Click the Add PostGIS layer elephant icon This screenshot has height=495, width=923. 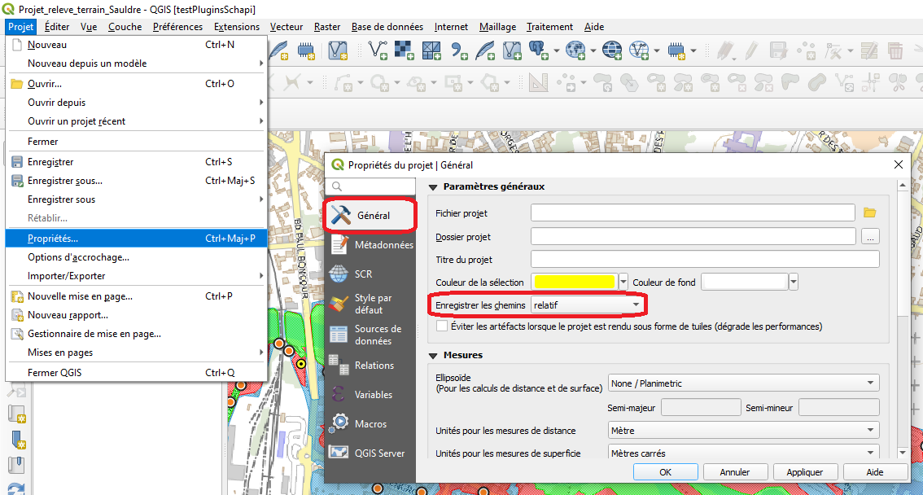point(539,50)
